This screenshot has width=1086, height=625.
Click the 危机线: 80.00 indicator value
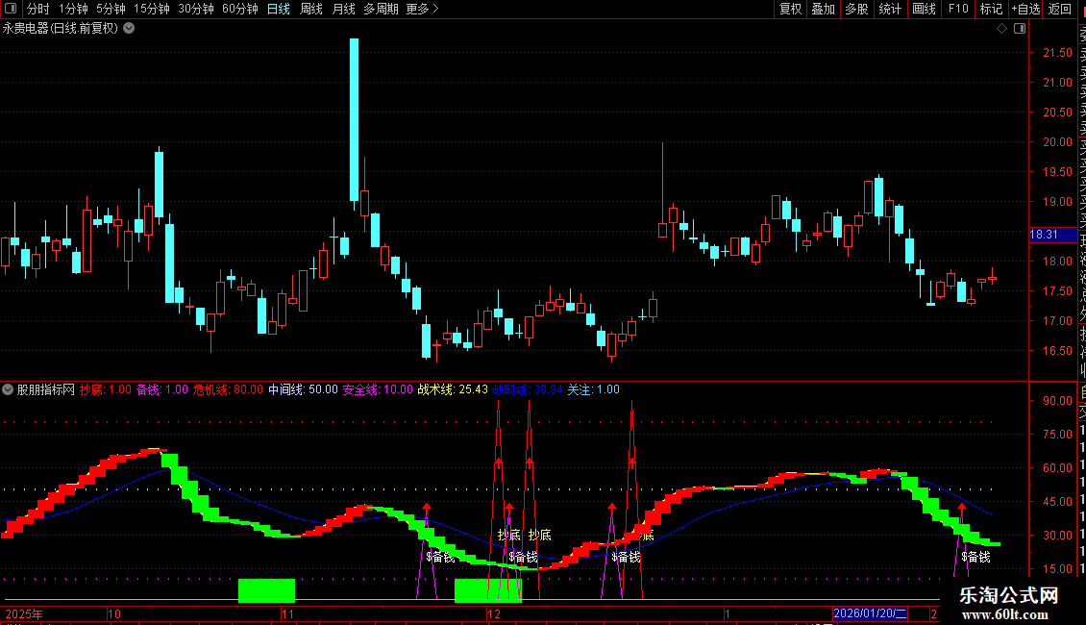(228, 389)
